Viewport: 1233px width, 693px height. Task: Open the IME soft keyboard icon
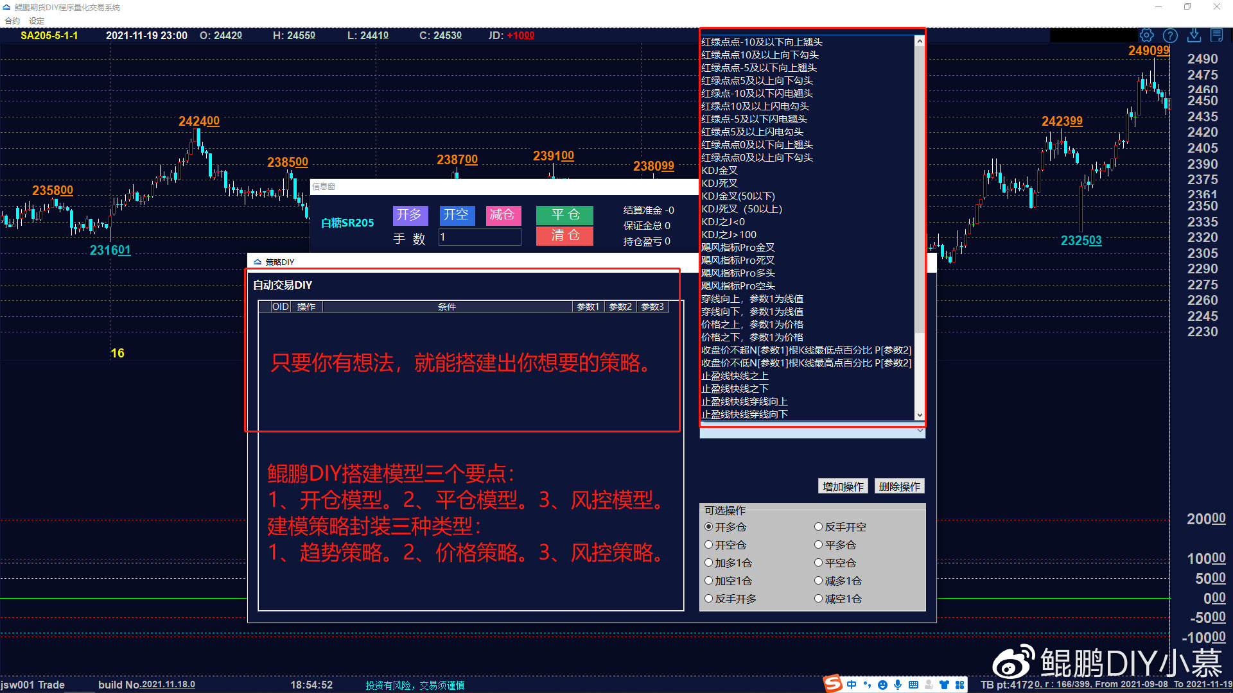pyautogui.click(x=913, y=685)
